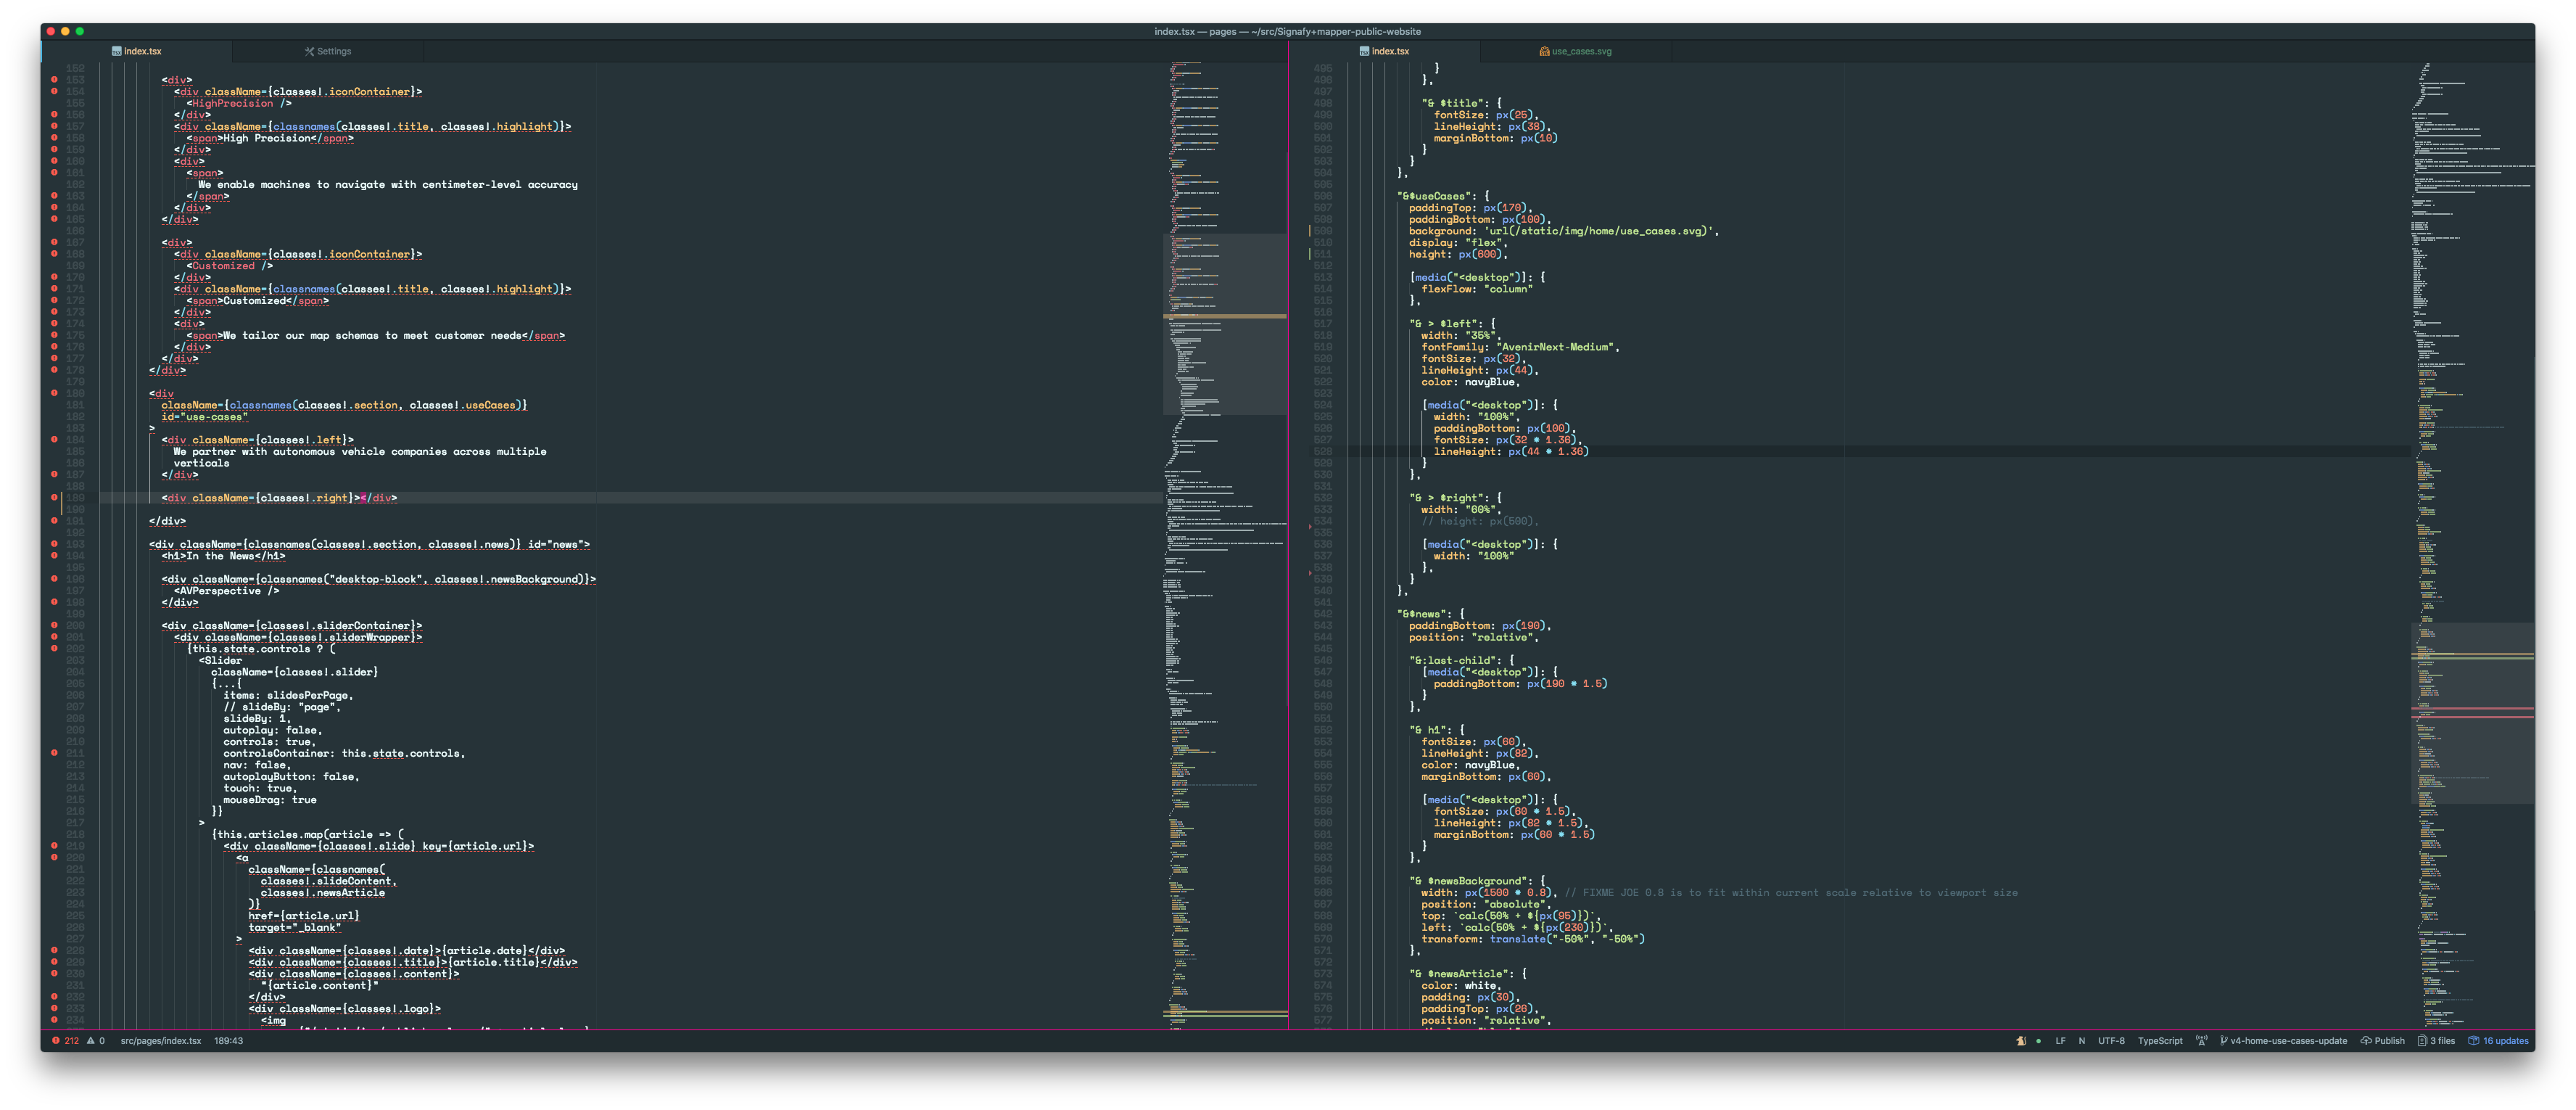
Task: Open the TypeScript syntax selector
Action: tap(2161, 1041)
